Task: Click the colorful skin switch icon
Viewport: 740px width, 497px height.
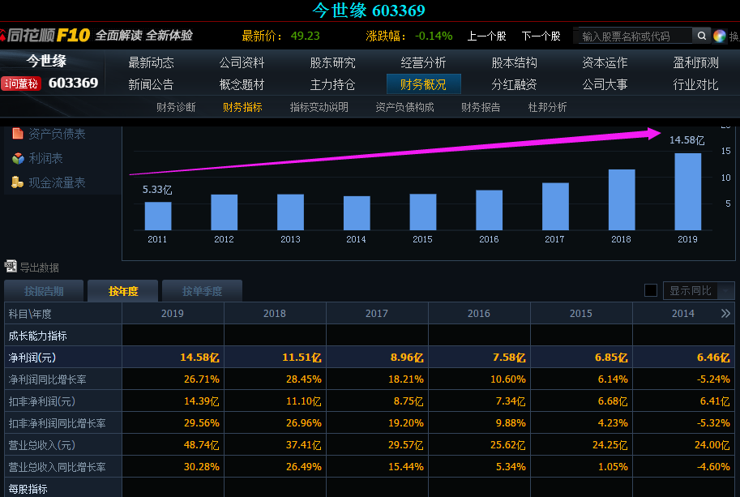Action: click(x=719, y=36)
